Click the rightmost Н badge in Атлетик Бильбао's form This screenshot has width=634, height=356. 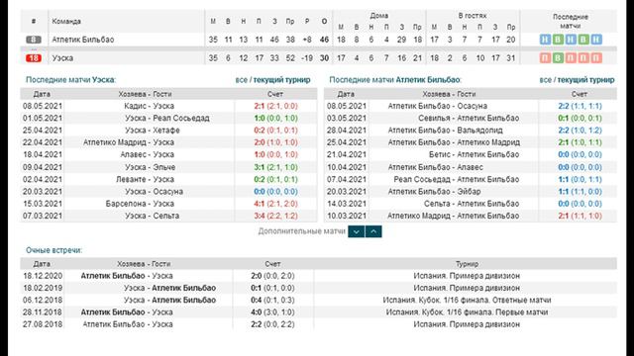point(596,40)
